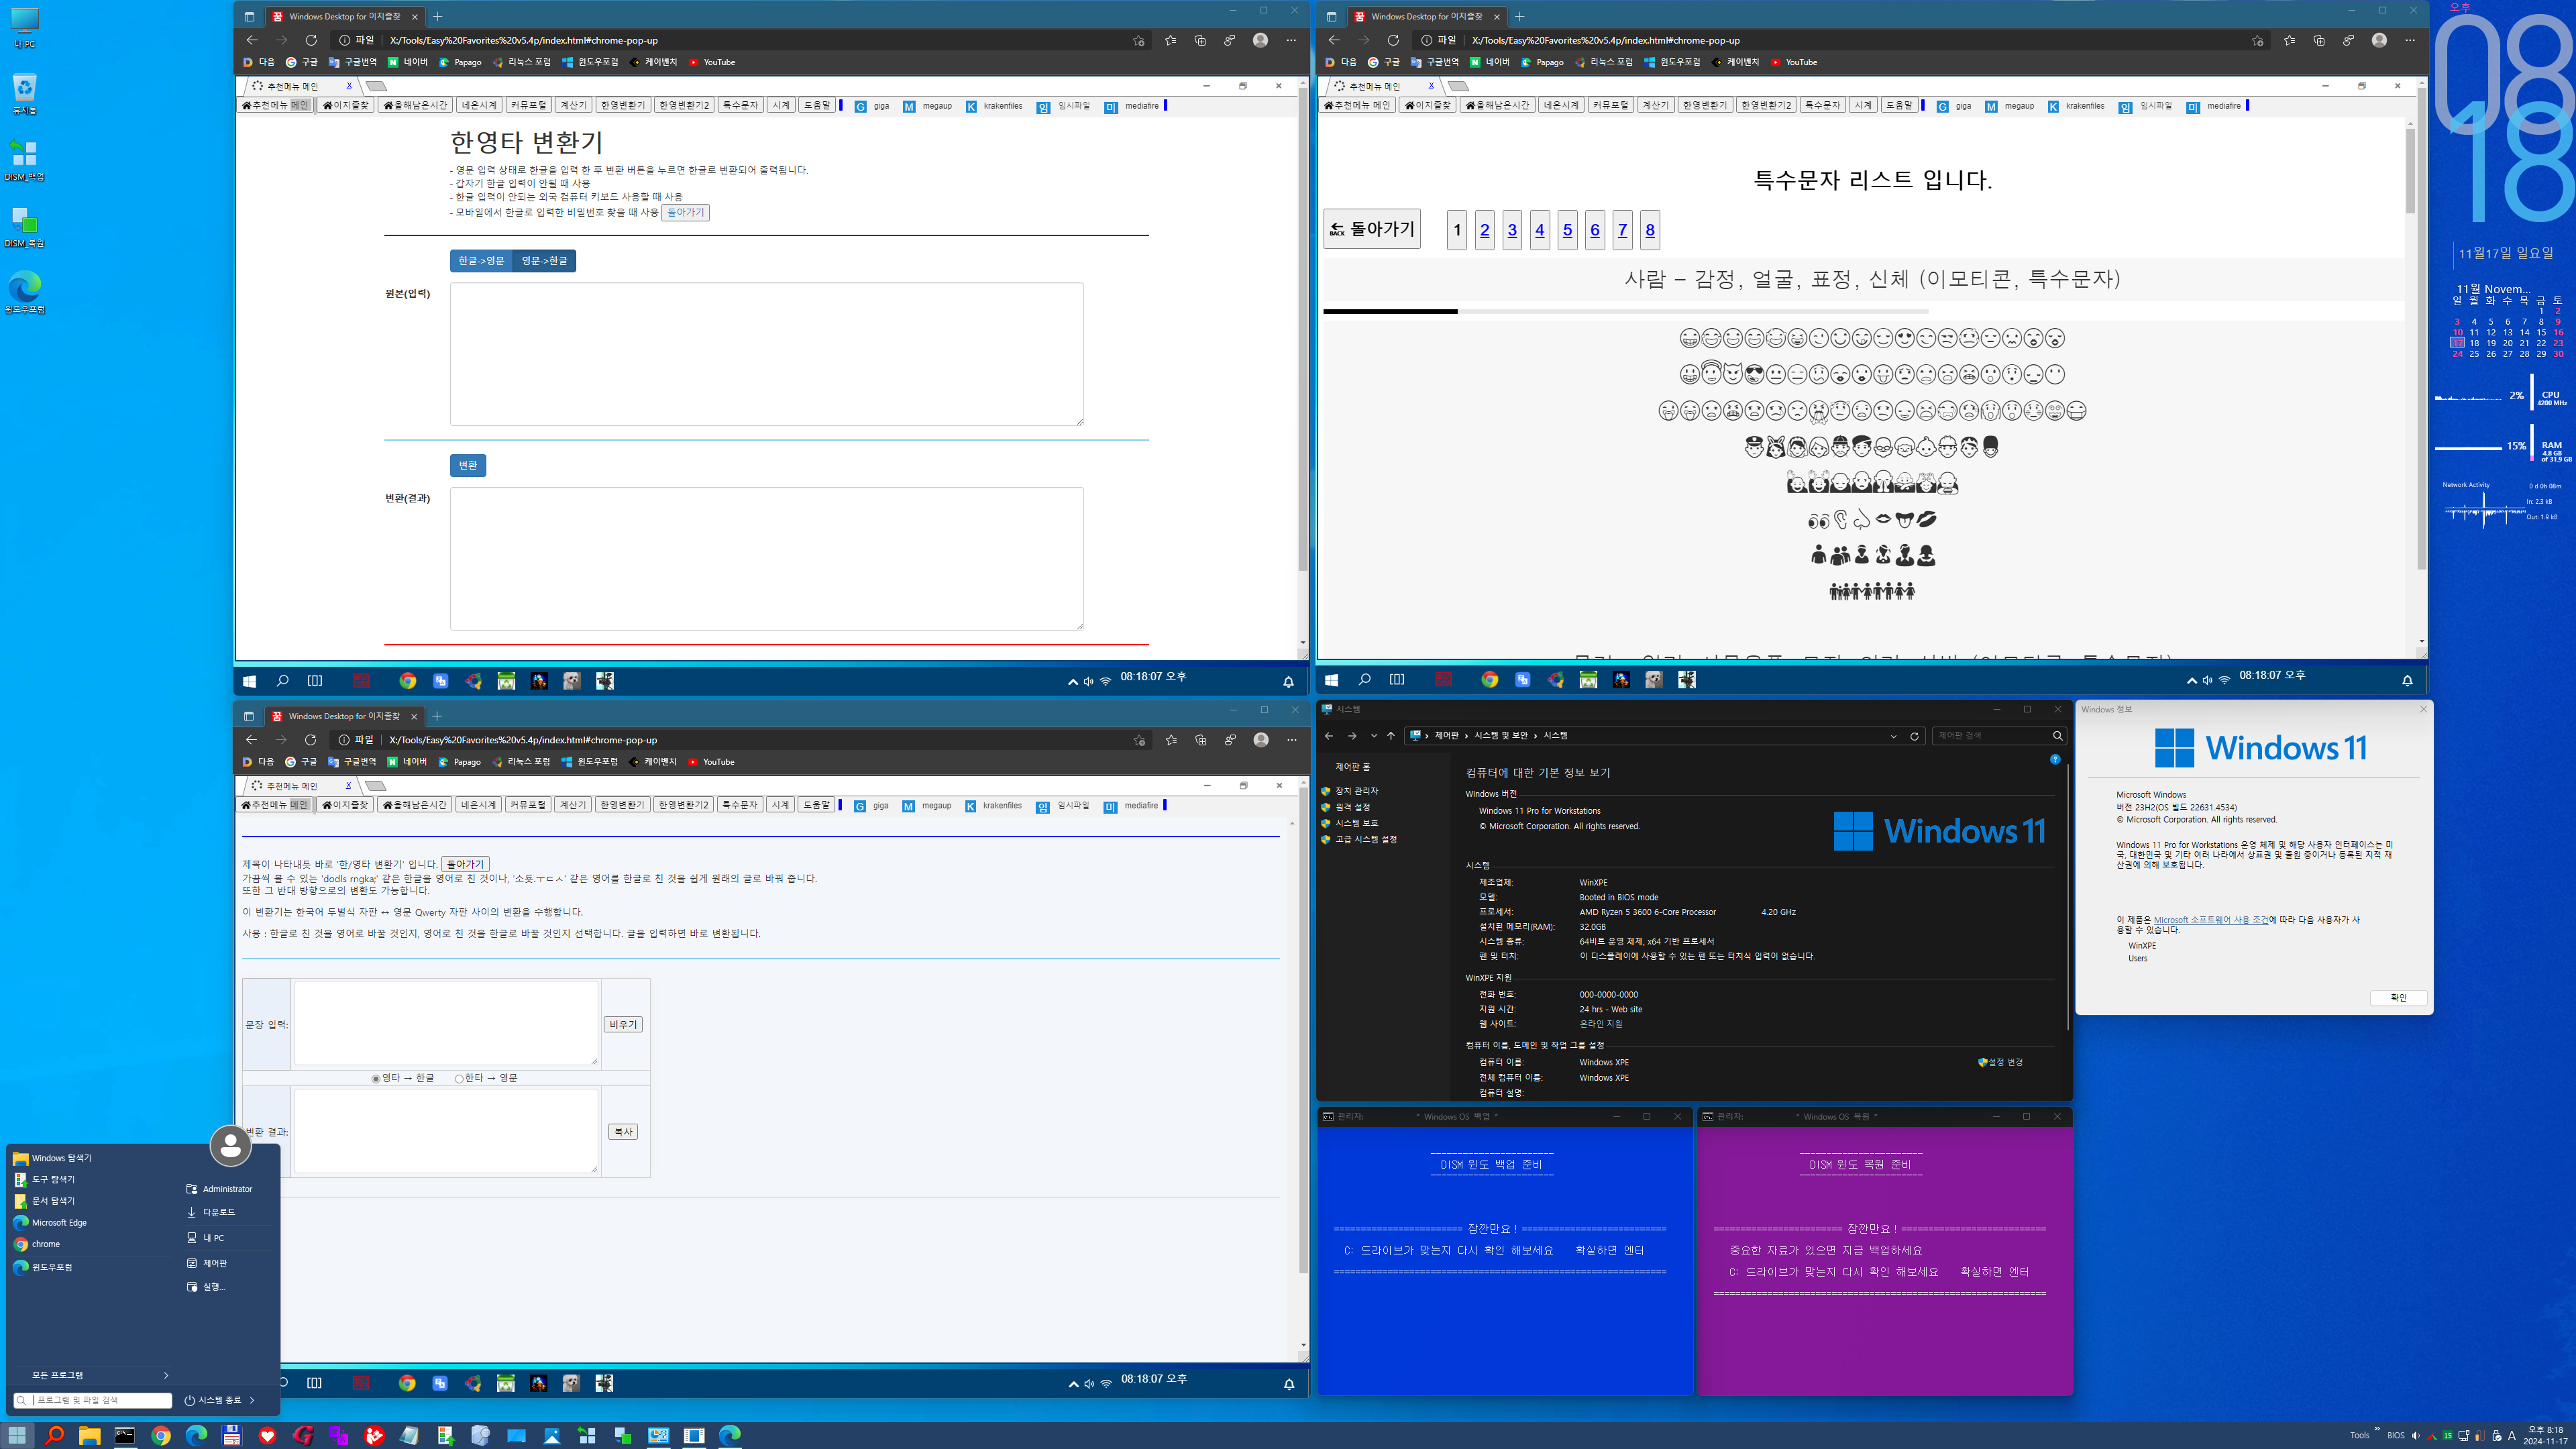Screen dimensions: 2576x1449
Task: Open the command prompt icon on the taskbar
Action: click(x=124, y=1435)
